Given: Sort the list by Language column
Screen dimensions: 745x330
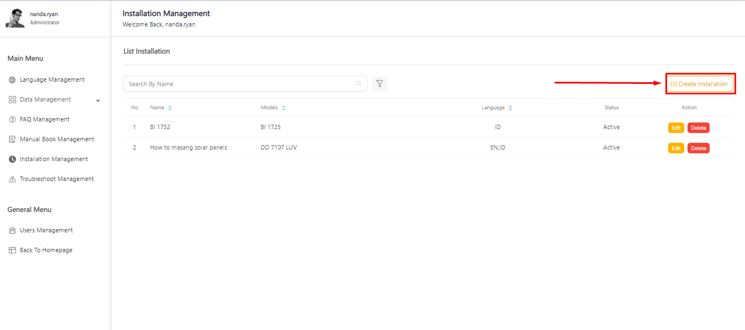Looking at the screenshot, I should coord(510,108).
